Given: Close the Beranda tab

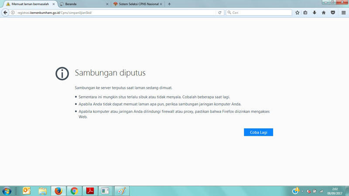Looking at the screenshot, I should coord(107,4).
